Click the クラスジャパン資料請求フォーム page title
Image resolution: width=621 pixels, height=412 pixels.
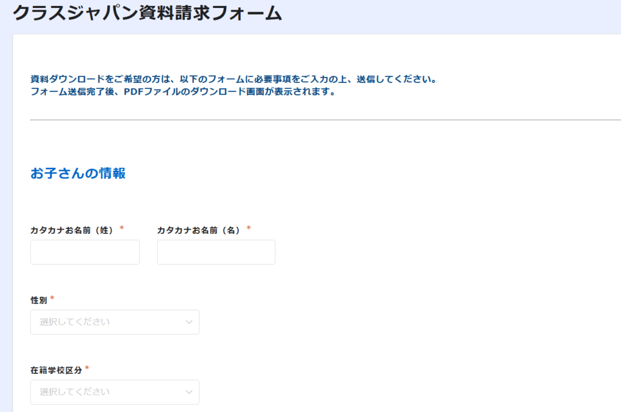(146, 13)
